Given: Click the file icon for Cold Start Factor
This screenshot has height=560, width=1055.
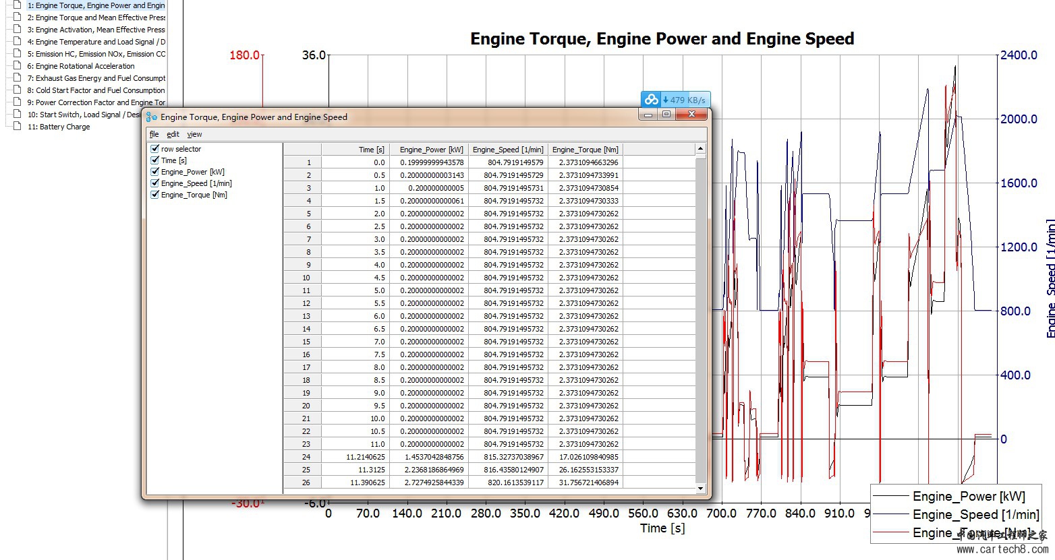Looking at the screenshot, I should (x=18, y=90).
